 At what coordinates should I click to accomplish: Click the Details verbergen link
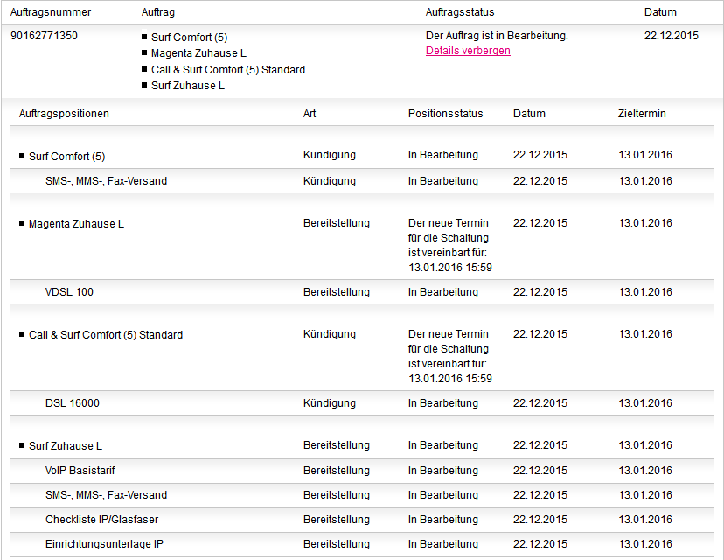[x=468, y=51]
